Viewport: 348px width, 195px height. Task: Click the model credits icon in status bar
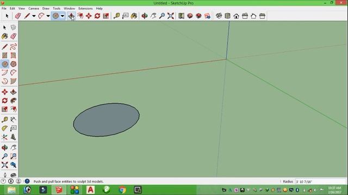tap(11, 181)
